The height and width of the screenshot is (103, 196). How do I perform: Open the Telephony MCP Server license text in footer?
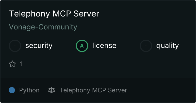tap(93, 90)
